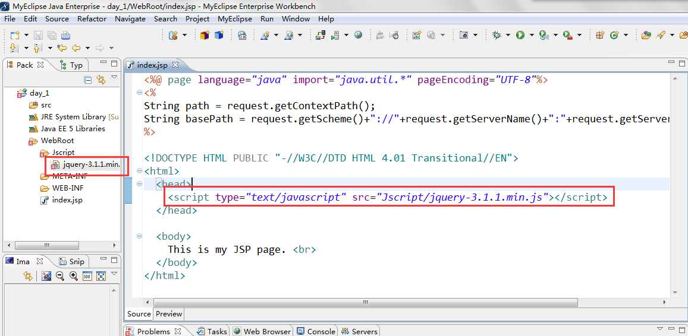Open the Console tab
The image size is (688, 336).
coord(316,332)
